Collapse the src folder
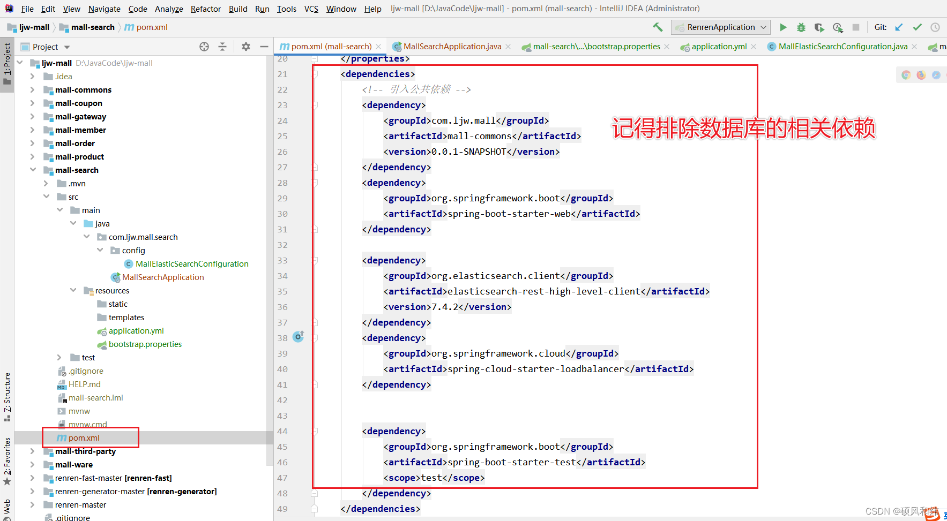This screenshot has height=521, width=947. coord(46,197)
